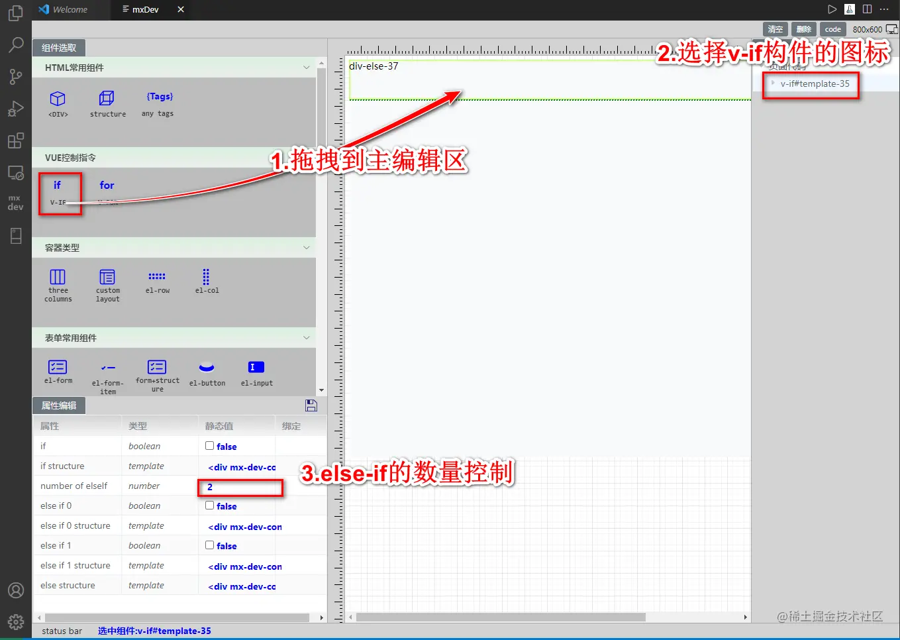This screenshot has width=900, height=640.
Task: Open the 'if structure' template div link
Action: pos(242,467)
